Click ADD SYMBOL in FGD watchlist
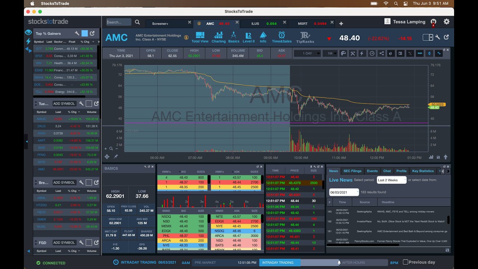The width and height of the screenshot is (478, 269). [64, 242]
